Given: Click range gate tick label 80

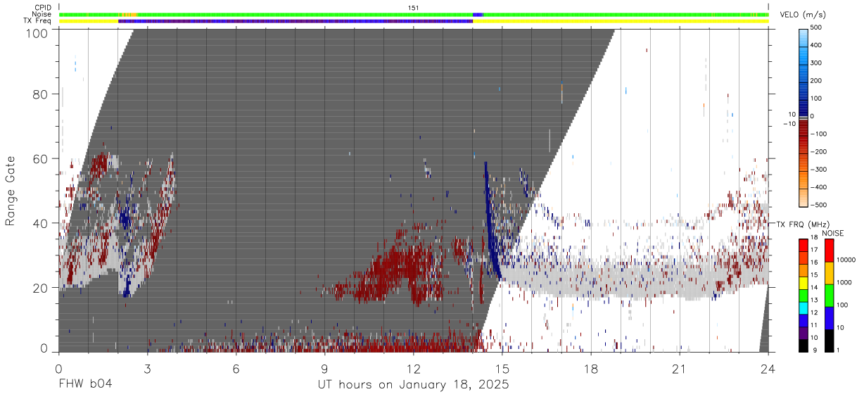Looking at the screenshot, I should click(42, 94).
